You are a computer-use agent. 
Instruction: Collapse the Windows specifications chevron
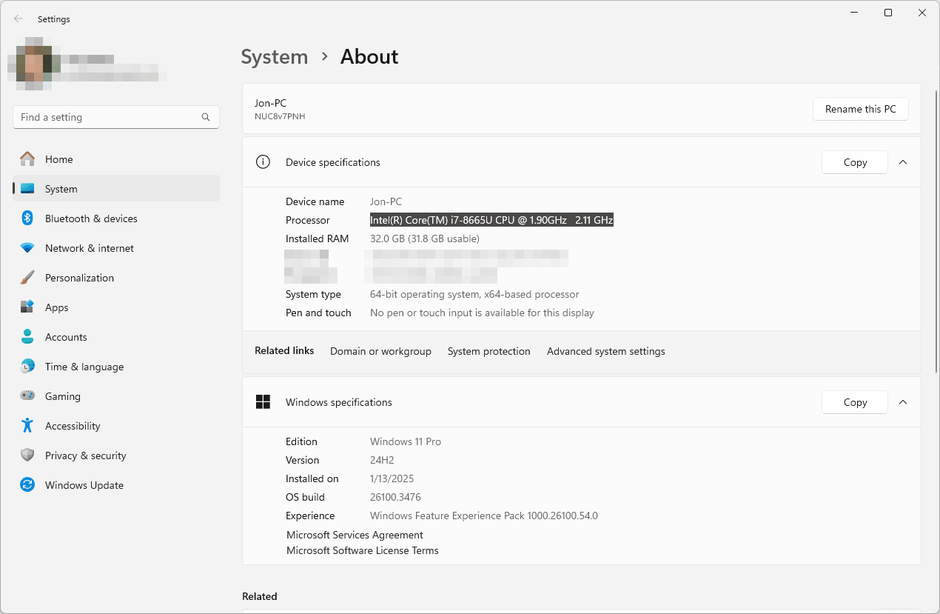(x=903, y=402)
